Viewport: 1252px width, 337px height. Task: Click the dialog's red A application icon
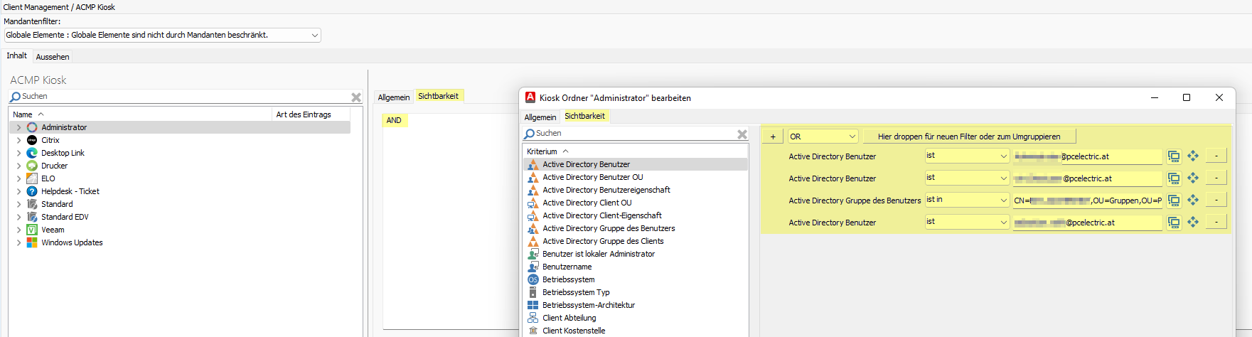530,97
